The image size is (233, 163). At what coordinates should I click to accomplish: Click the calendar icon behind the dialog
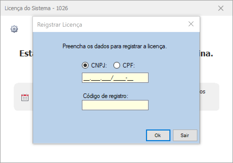[x=25, y=97]
